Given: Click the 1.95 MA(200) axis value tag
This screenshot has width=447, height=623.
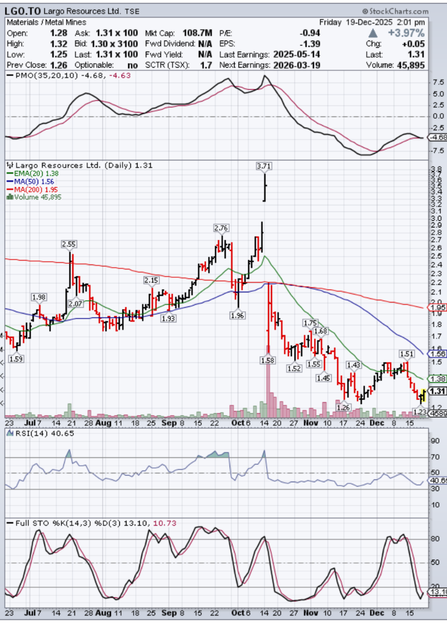Looking at the screenshot, I should pyautogui.click(x=438, y=307).
